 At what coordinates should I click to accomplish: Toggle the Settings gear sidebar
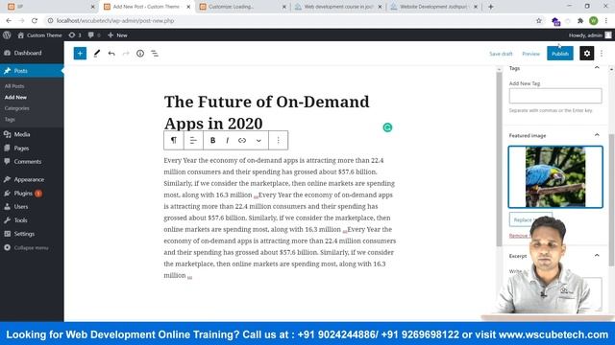586,54
